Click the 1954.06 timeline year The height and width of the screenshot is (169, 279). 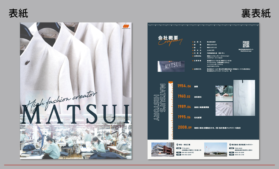(x=184, y=86)
